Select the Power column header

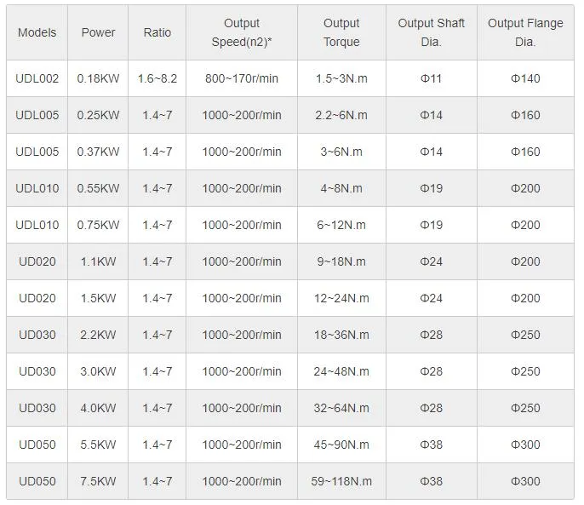click(x=98, y=32)
